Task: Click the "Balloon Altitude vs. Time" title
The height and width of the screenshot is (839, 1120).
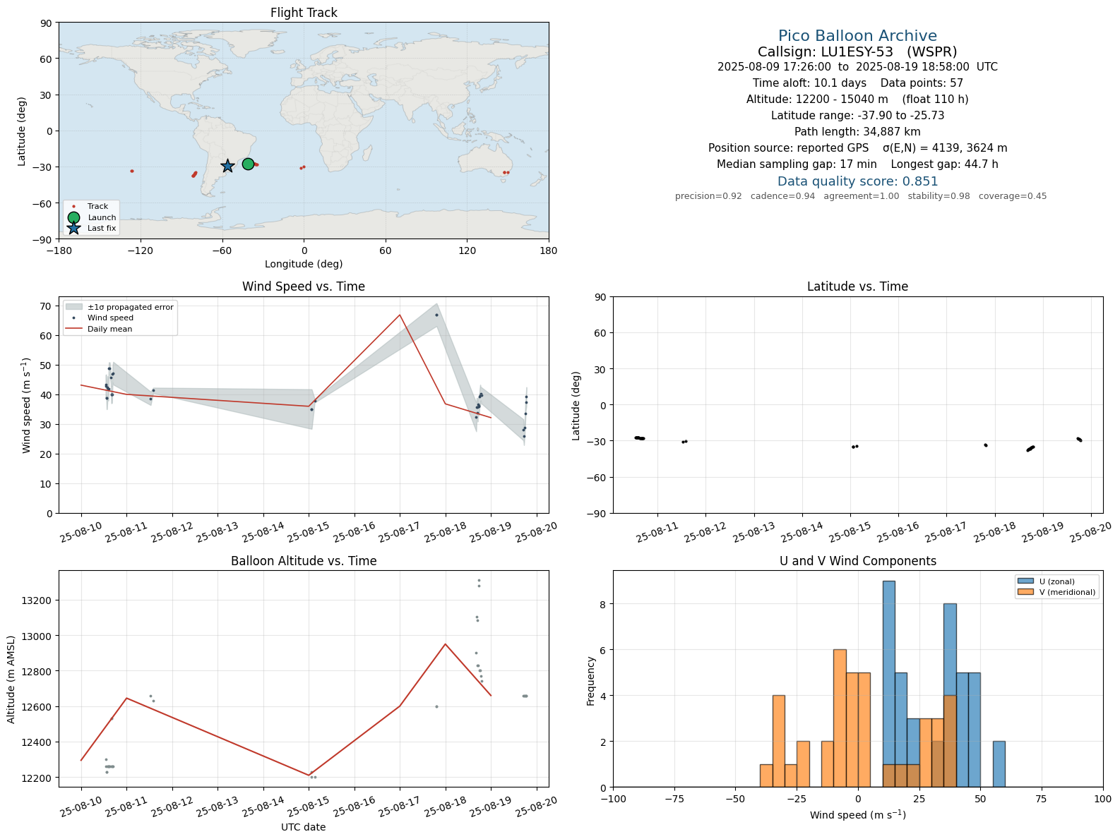Action: point(304,561)
